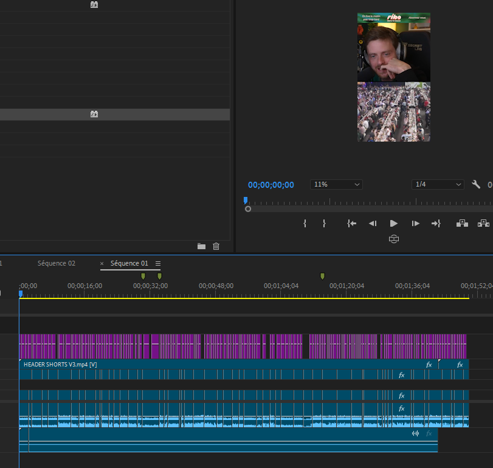This screenshot has height=468, width=493.
Task: Click the blue 00;00;00;00 timecode field
Action: 271,185
